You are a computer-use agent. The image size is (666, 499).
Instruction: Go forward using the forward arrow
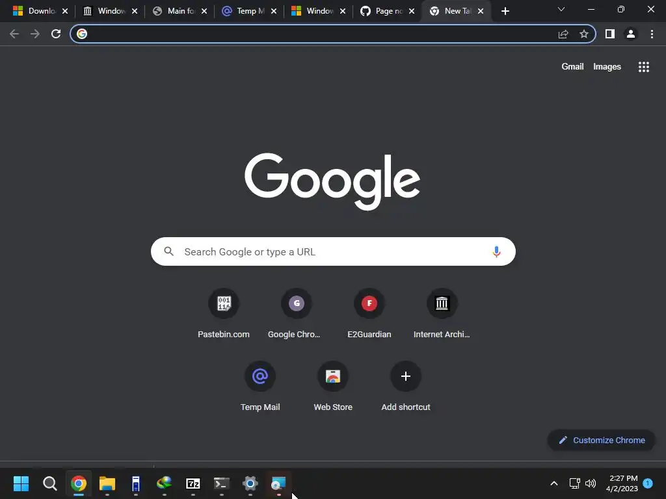click(x=35, y=34)
